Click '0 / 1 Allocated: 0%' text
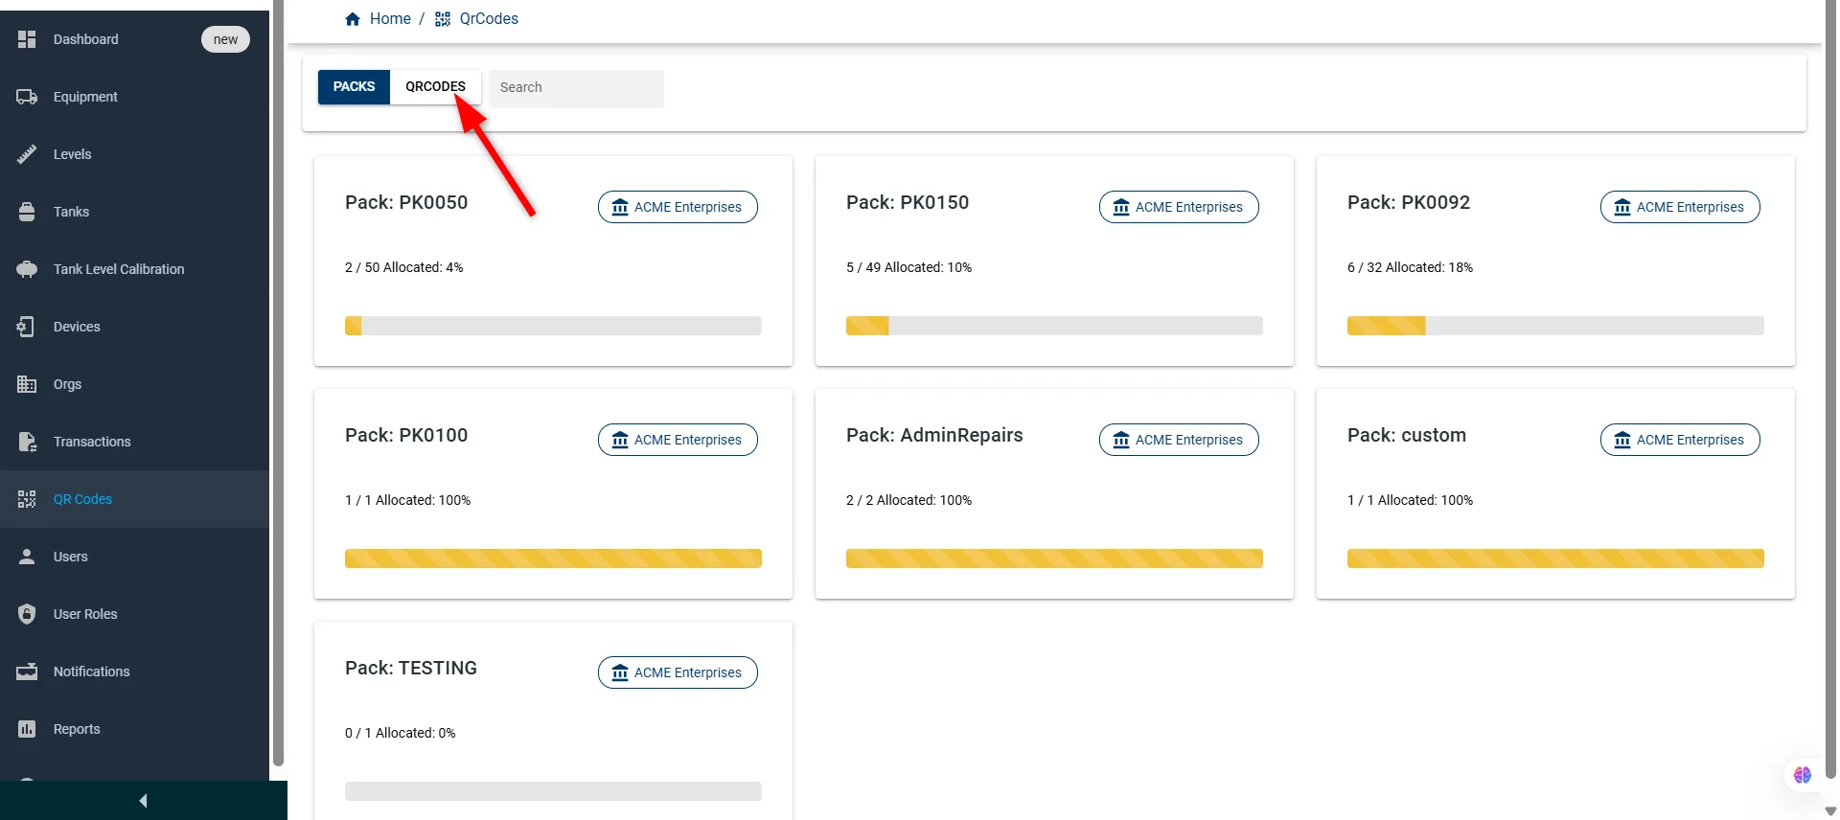Screen dimensions: 1840x820 pos(401,733)
